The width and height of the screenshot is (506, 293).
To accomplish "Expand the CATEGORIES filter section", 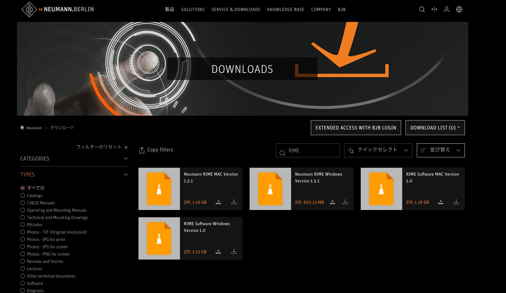I will [126, 158].
